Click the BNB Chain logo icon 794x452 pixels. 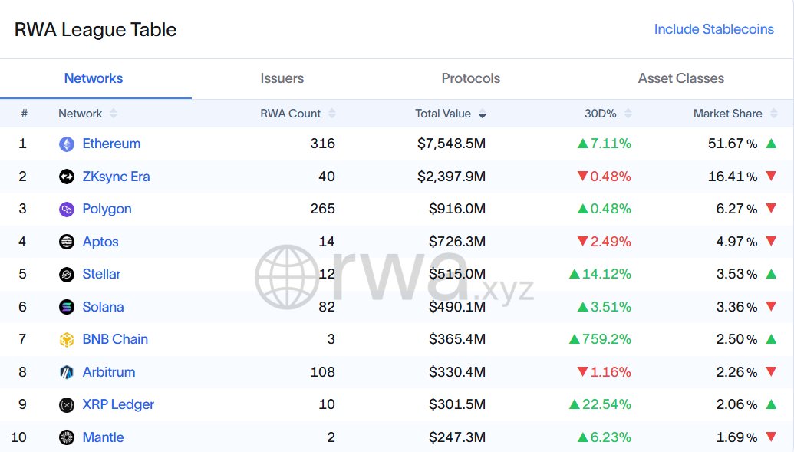coord(66,339)
